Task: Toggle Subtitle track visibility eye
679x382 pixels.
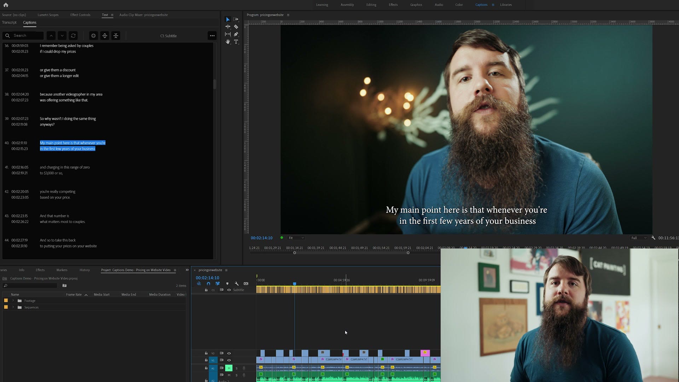Action: point(229,290)
